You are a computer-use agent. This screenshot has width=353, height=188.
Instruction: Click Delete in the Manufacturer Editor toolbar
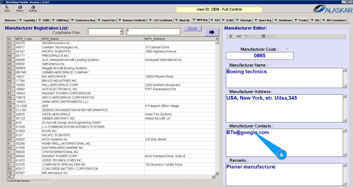(268, 36)
